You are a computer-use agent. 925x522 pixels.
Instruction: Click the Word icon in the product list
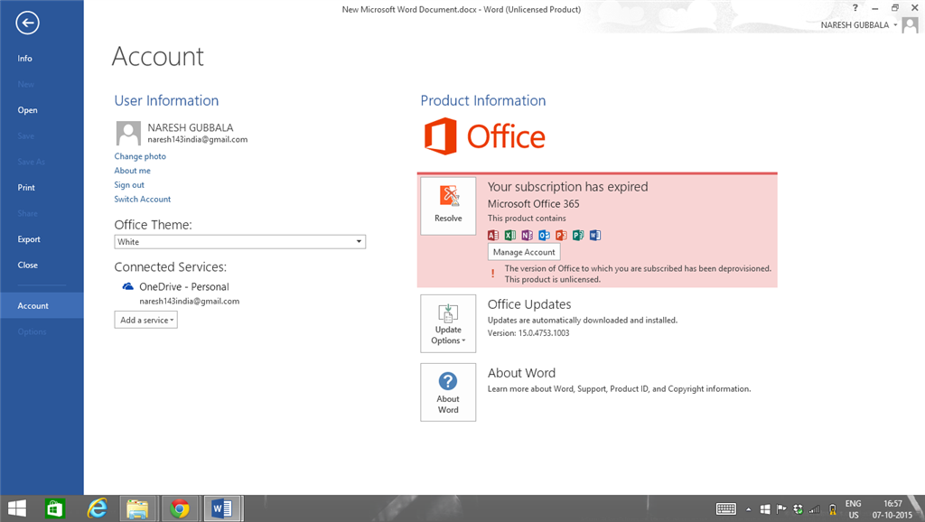595,235
